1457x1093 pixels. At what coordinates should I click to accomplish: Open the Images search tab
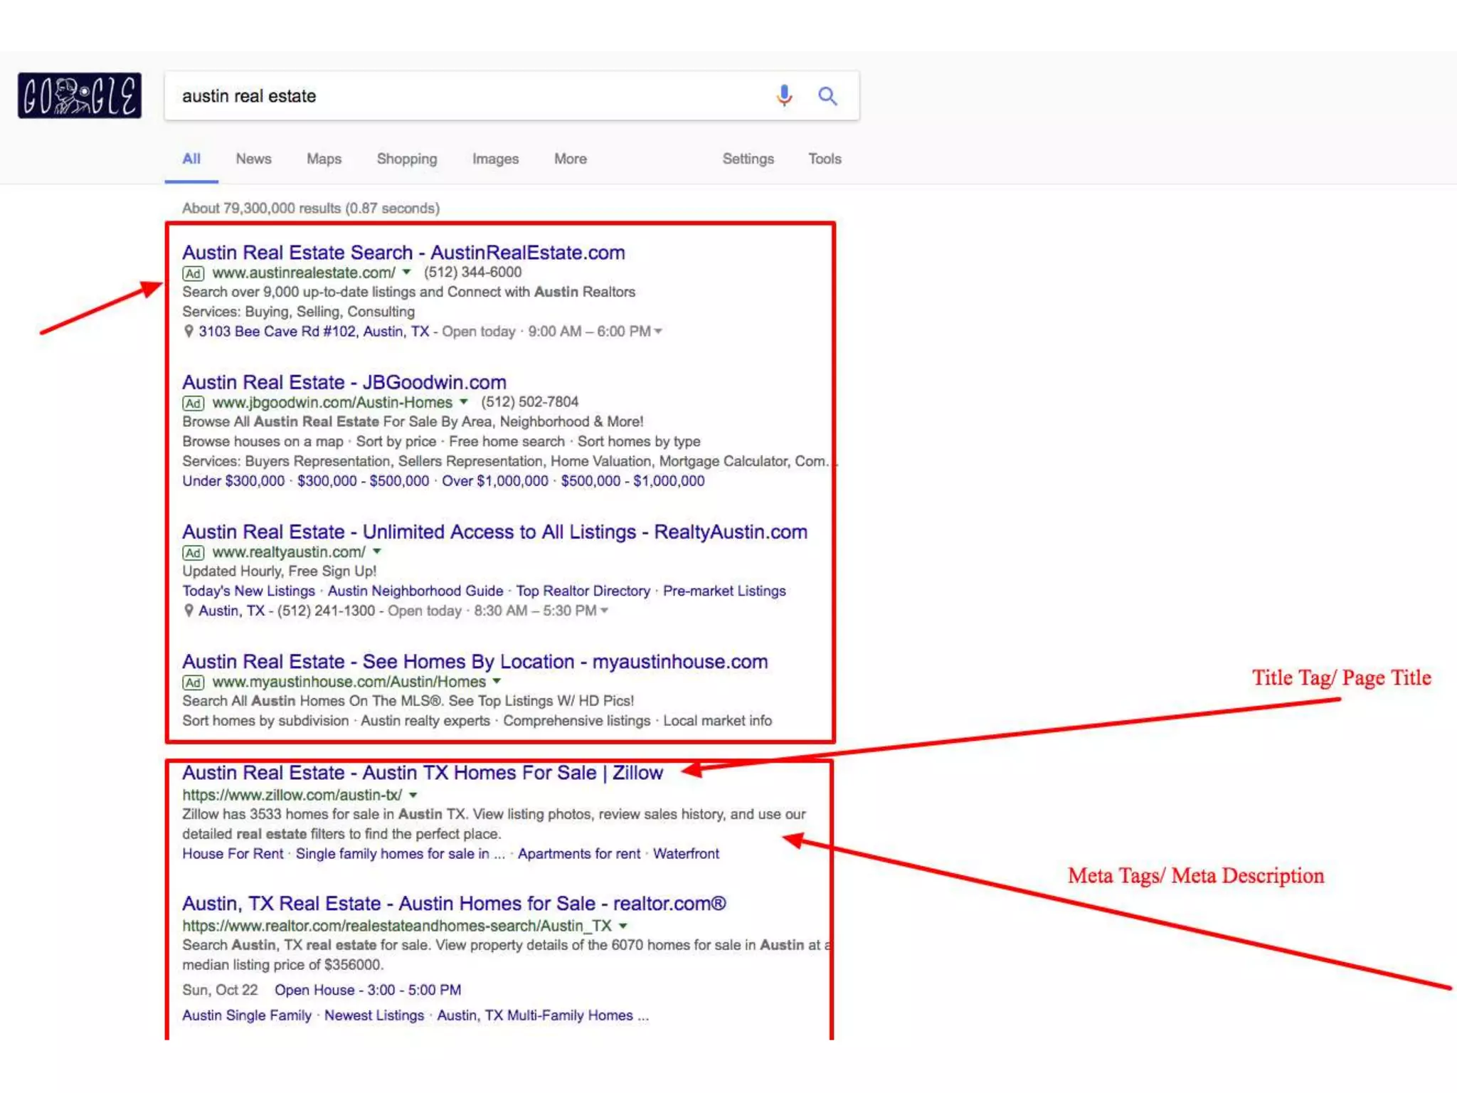tap(495, 159)
